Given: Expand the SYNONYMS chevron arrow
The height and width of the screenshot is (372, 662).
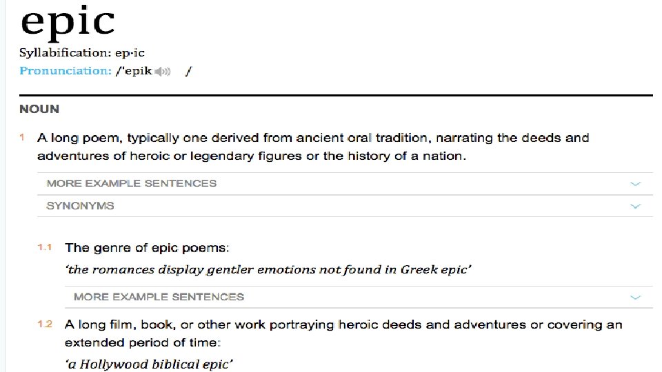Looking at the screenshot, I should (635, 206).
